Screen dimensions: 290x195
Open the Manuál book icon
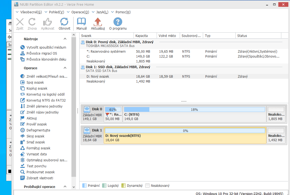pyautogui.click(x=81, y=22)
